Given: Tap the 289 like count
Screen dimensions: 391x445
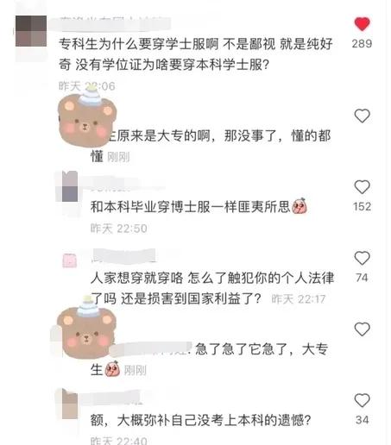Looking at the screenshot, I should click(x=362, y=44).
